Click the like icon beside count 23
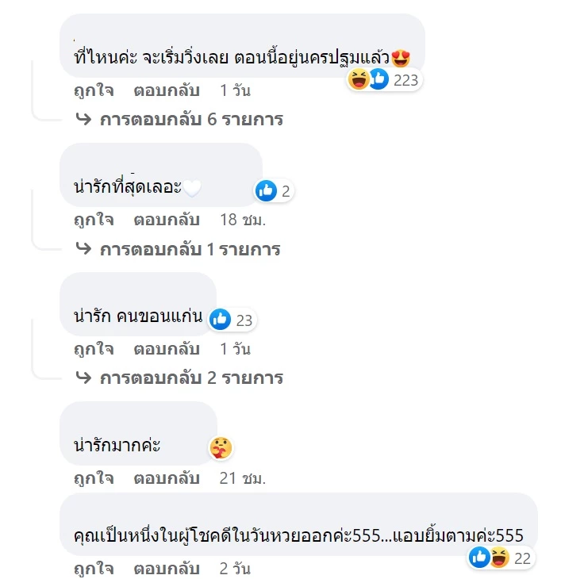Screen dimensions: 584x579 tap(221, 320)
